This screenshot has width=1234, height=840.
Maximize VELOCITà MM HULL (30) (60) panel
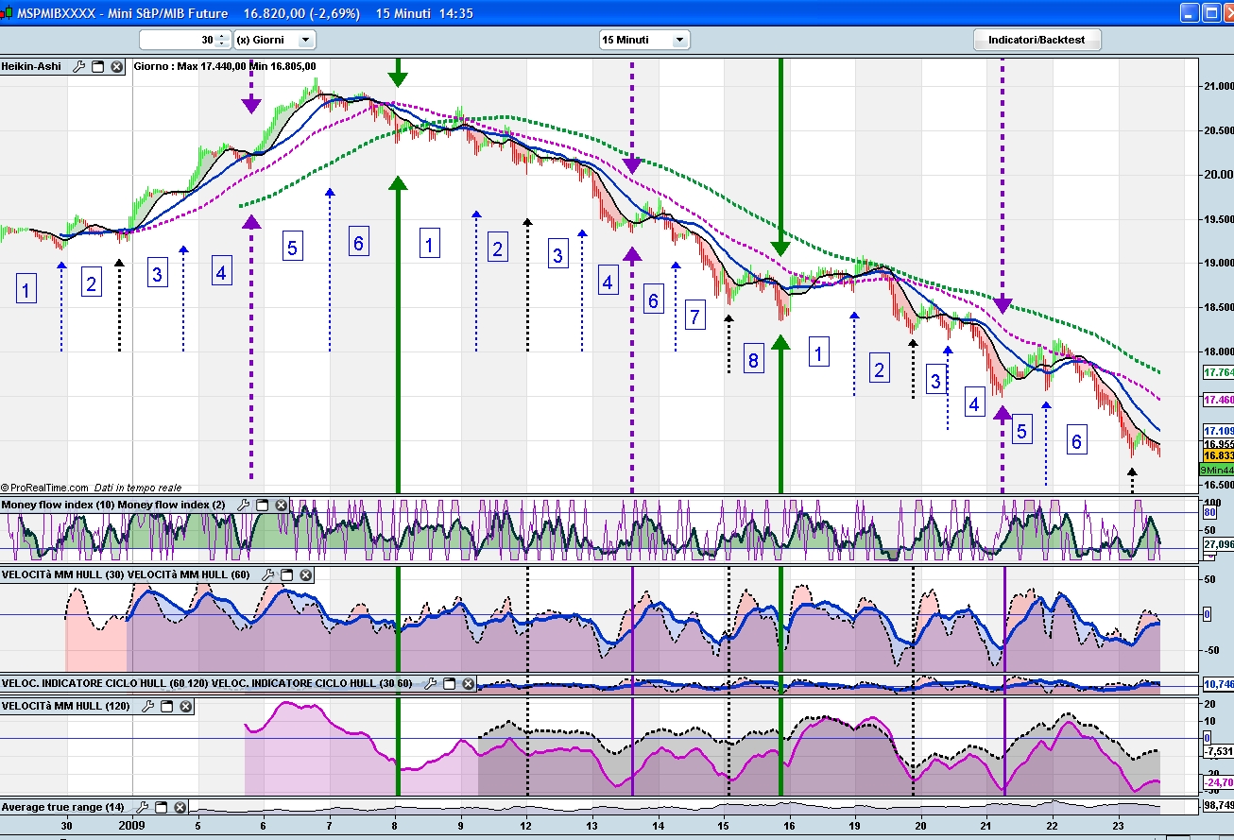click(x=286, y=574)
